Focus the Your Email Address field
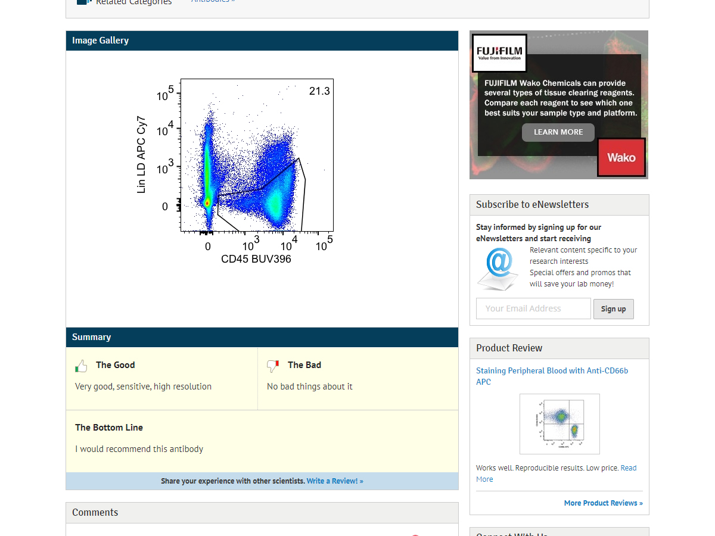 point(533,308)
